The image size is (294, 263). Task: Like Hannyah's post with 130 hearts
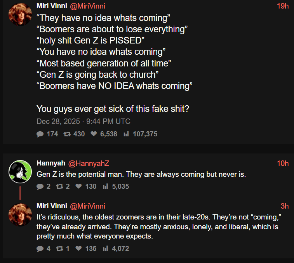pyautogui.click(x=78, y=186)
